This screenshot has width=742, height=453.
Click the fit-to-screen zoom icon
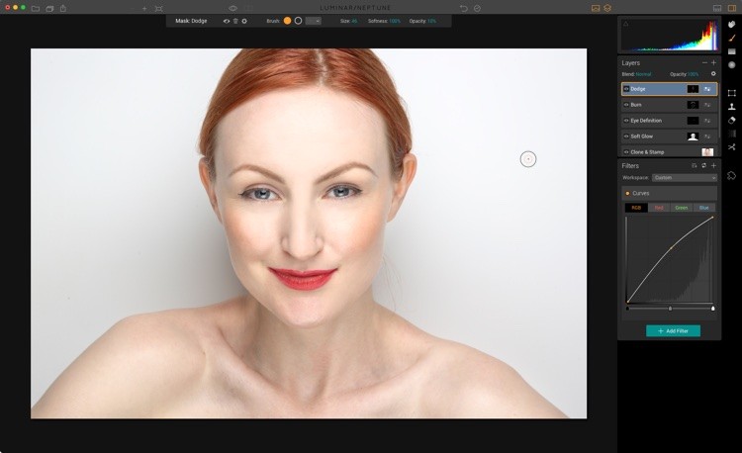pyautogui.click(x=159, y=9)
